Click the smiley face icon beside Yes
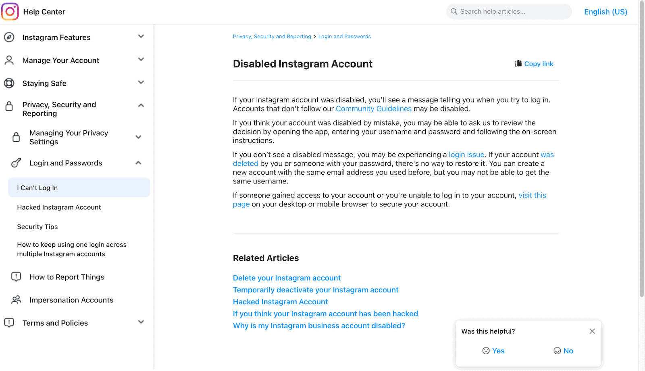Viewport: 645px width, 371px height. [x=486, y=351]
